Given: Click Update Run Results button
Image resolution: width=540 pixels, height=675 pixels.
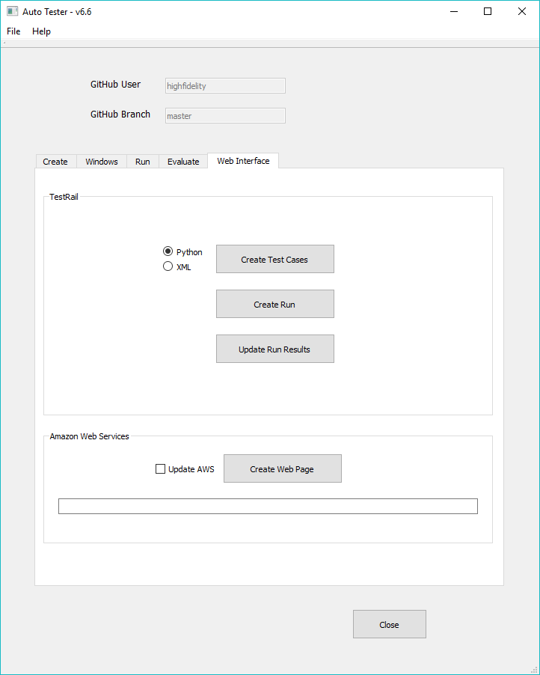Looking at the screenshot, I should tap(275, 349).
